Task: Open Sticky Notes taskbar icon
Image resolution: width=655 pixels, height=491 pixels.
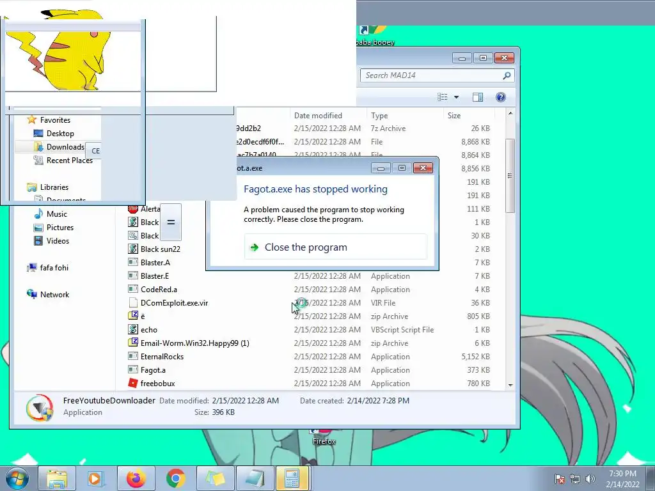Action: (215, 478)
